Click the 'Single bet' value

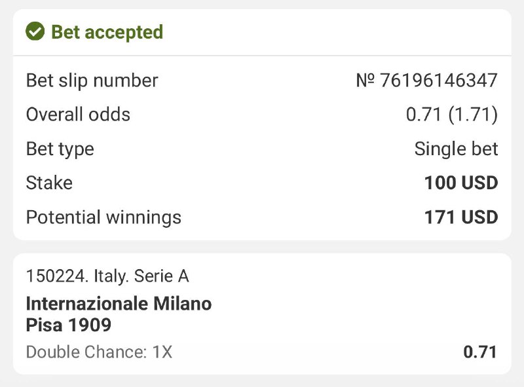pyautogui.click(x=456, y=149)
